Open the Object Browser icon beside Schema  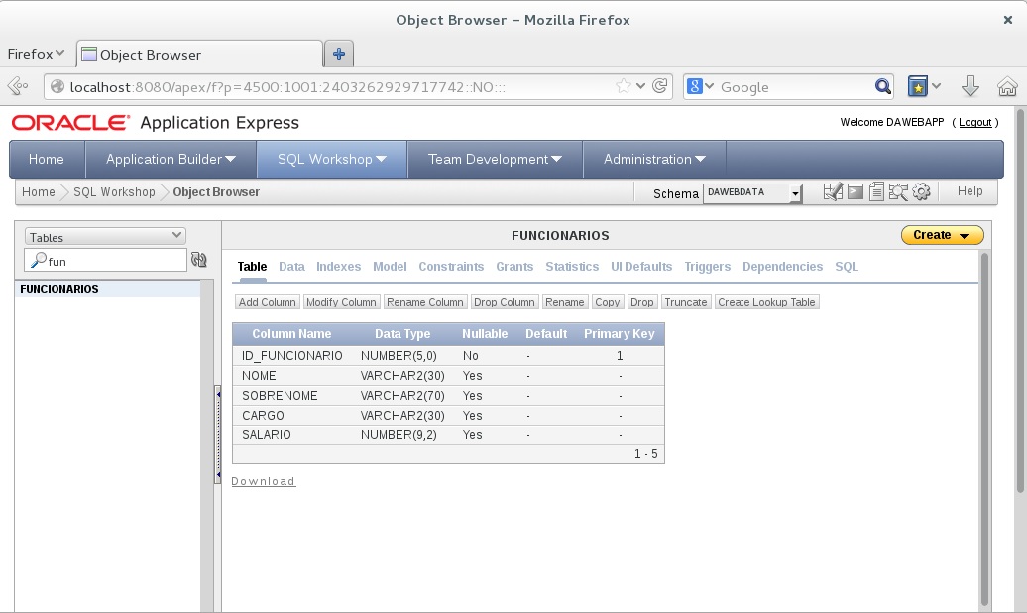(833, 192)
